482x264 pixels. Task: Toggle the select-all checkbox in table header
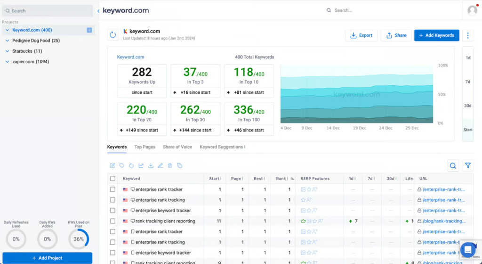[x=113, y=179]
